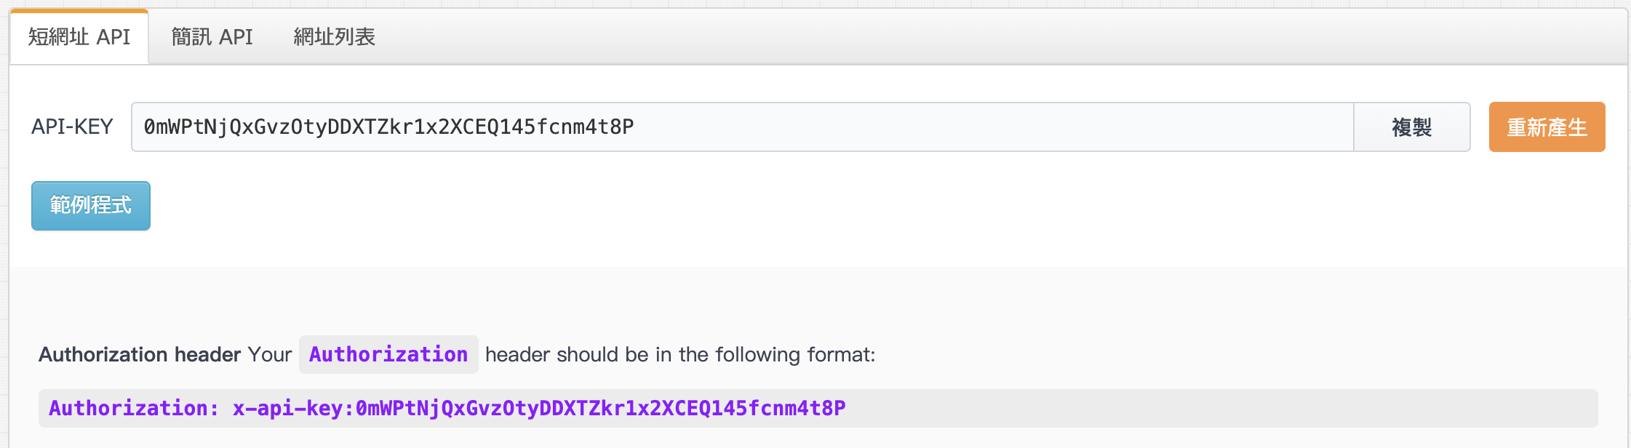This screenshot has width=1631, height=448.
Task: Click 'Authorization:' prefix in the code line
Action: (x=134, y=409)
